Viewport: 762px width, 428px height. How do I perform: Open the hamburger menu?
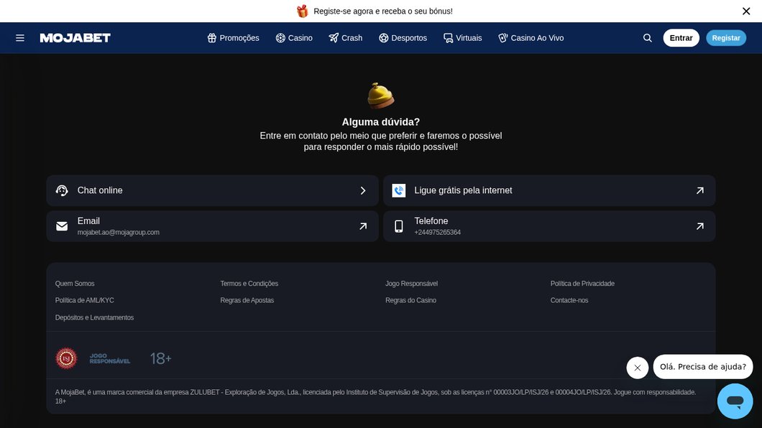(20, 38)
